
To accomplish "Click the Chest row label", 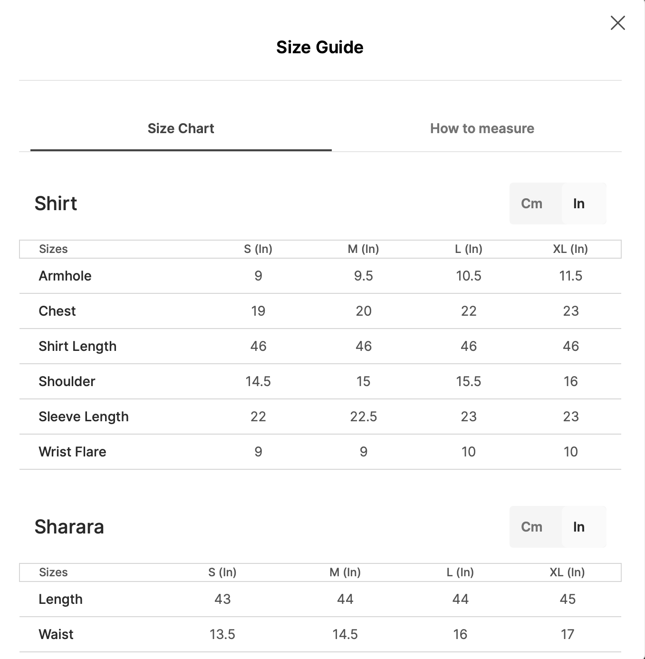I will pos(57,311).
